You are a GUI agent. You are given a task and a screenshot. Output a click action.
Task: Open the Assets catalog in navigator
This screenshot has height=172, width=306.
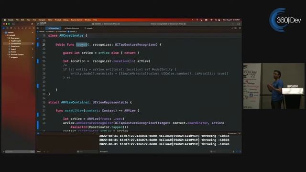click(x=13, y=52)
